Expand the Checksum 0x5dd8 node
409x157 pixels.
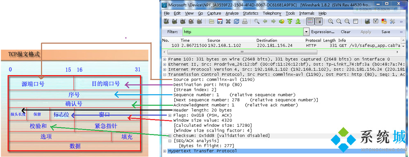[x=170, y=136]
